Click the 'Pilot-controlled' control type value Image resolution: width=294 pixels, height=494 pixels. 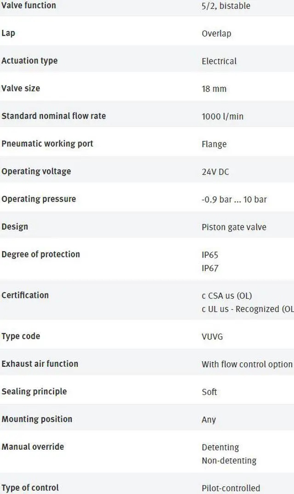click(231, 488)
